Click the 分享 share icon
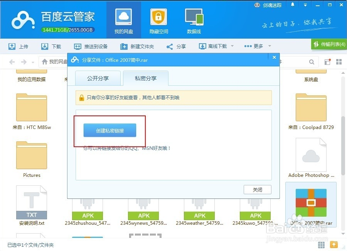 point(170,47)
